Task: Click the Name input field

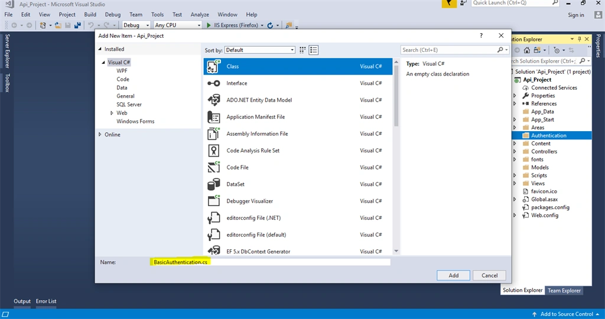Action: pyautogui.click(x=271, y=262)
